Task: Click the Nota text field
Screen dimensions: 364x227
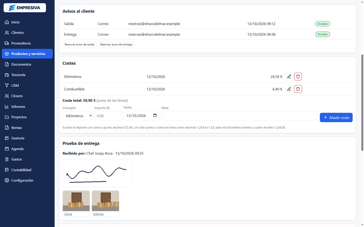Action: [240, 116]
